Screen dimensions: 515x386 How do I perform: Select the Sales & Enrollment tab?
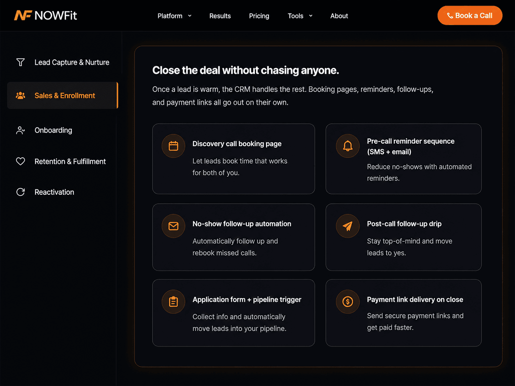(x=63, y=96)
